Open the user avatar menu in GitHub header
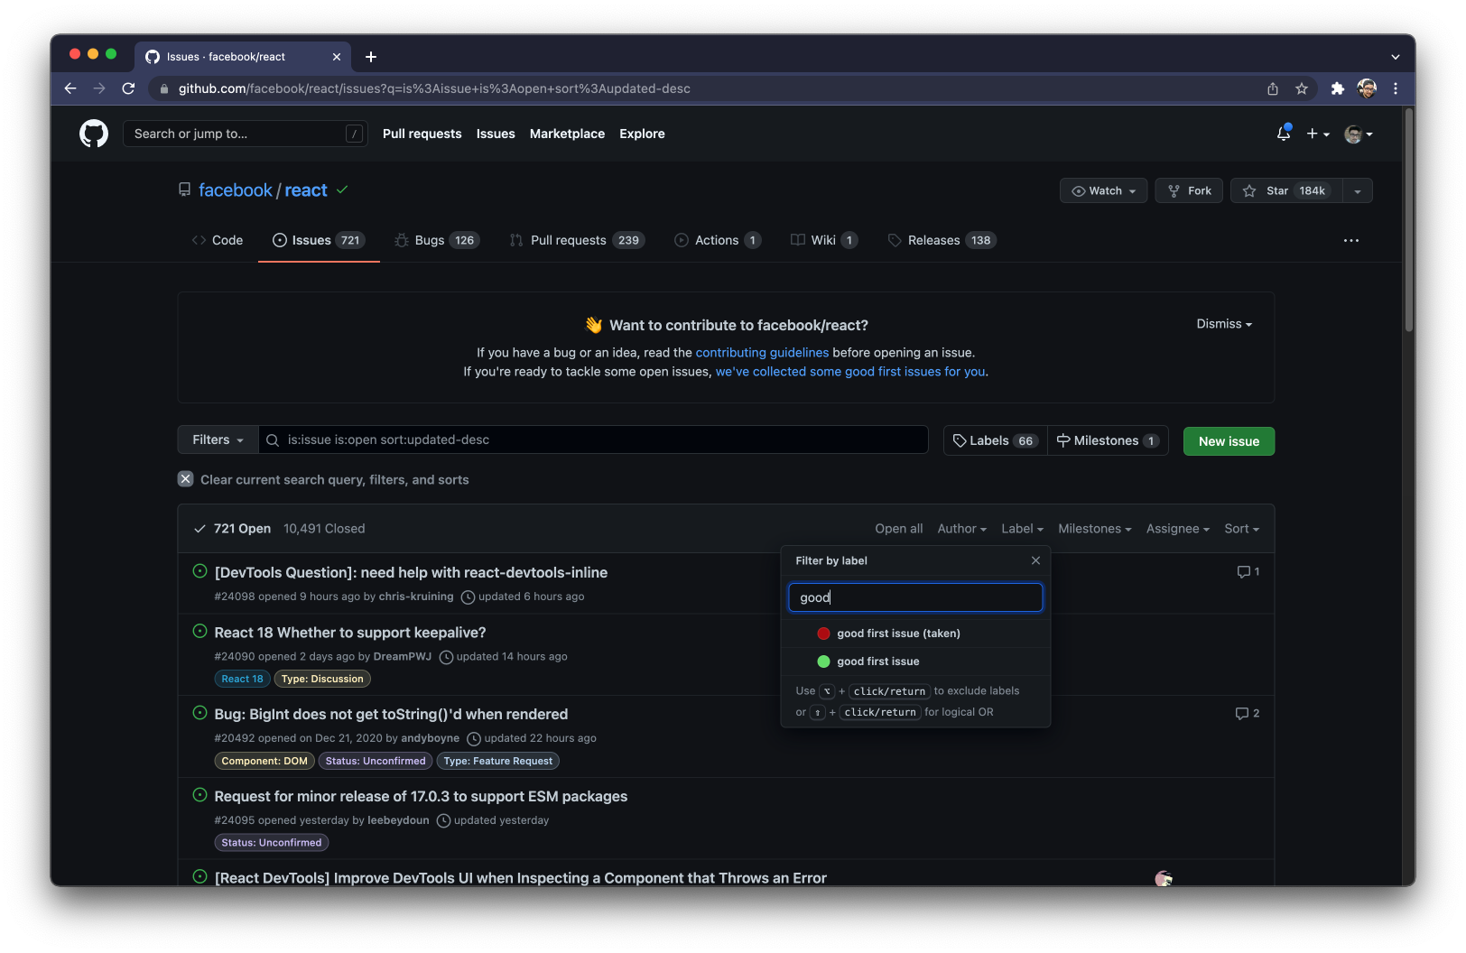 (x=1359, y=134)
